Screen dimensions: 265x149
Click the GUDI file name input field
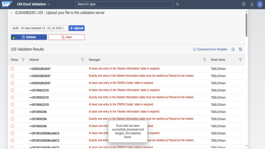pyautogui.click(x=39, y=28)
